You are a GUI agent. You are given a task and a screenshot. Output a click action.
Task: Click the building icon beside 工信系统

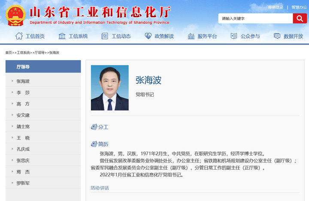(x=62, y=36)
